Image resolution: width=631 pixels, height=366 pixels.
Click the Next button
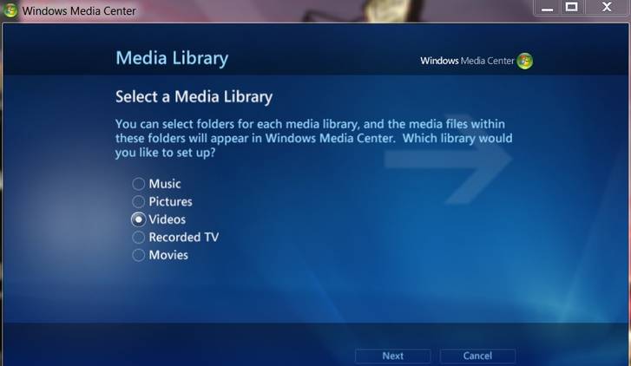393,356
